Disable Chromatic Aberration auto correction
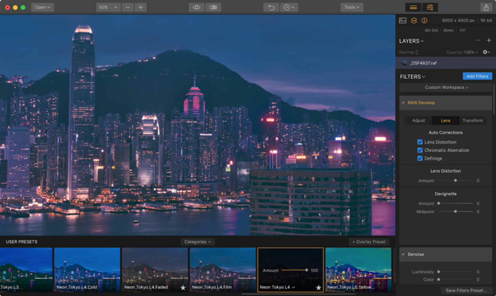Screen dimensions: 496x296 coord(420,150)
